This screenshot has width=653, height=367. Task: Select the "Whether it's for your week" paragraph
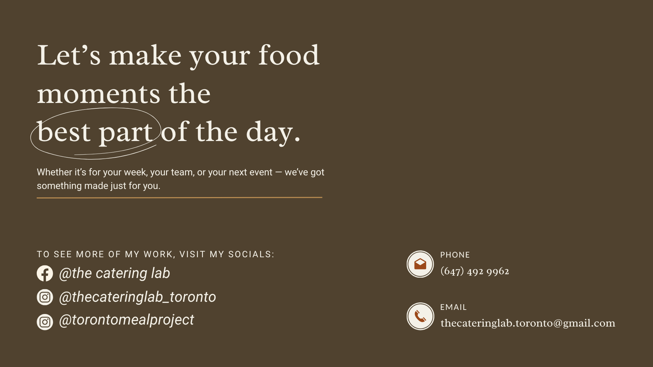point(181,179)
